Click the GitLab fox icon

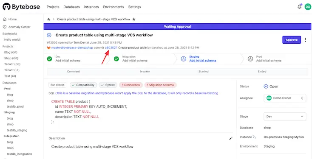point(49,47)
